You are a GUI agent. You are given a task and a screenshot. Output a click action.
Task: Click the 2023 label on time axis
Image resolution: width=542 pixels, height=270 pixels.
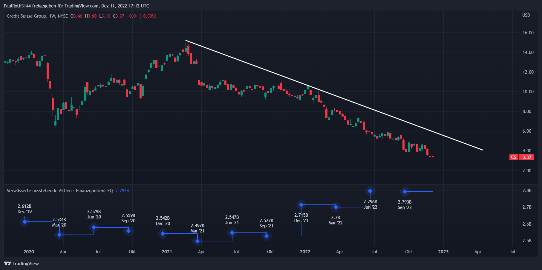pyautogui.click(x=443, y=252)
